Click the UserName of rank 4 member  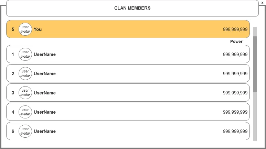click(x=45, y=112)
